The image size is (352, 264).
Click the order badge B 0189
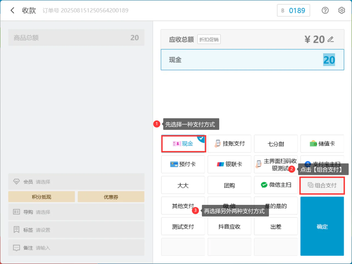click(x=293, y=10)
